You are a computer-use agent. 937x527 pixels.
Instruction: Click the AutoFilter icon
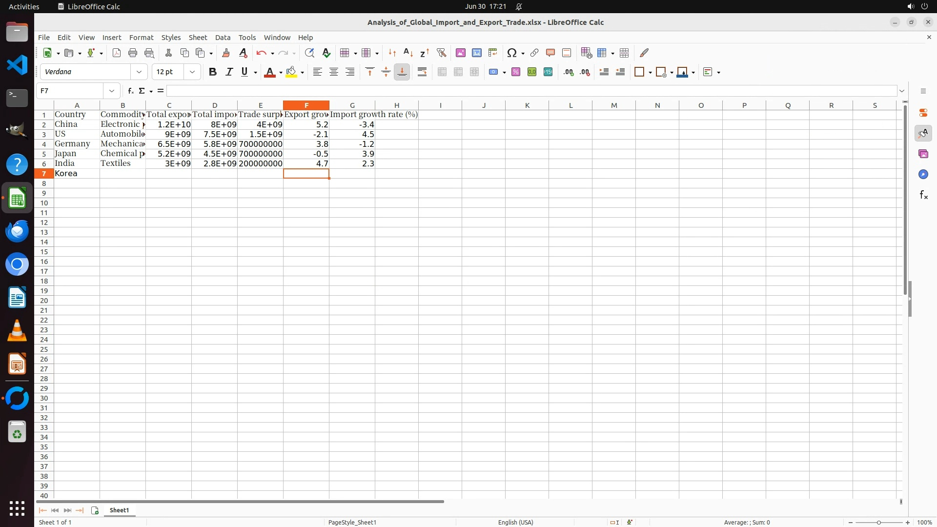(x=441, y=53)
